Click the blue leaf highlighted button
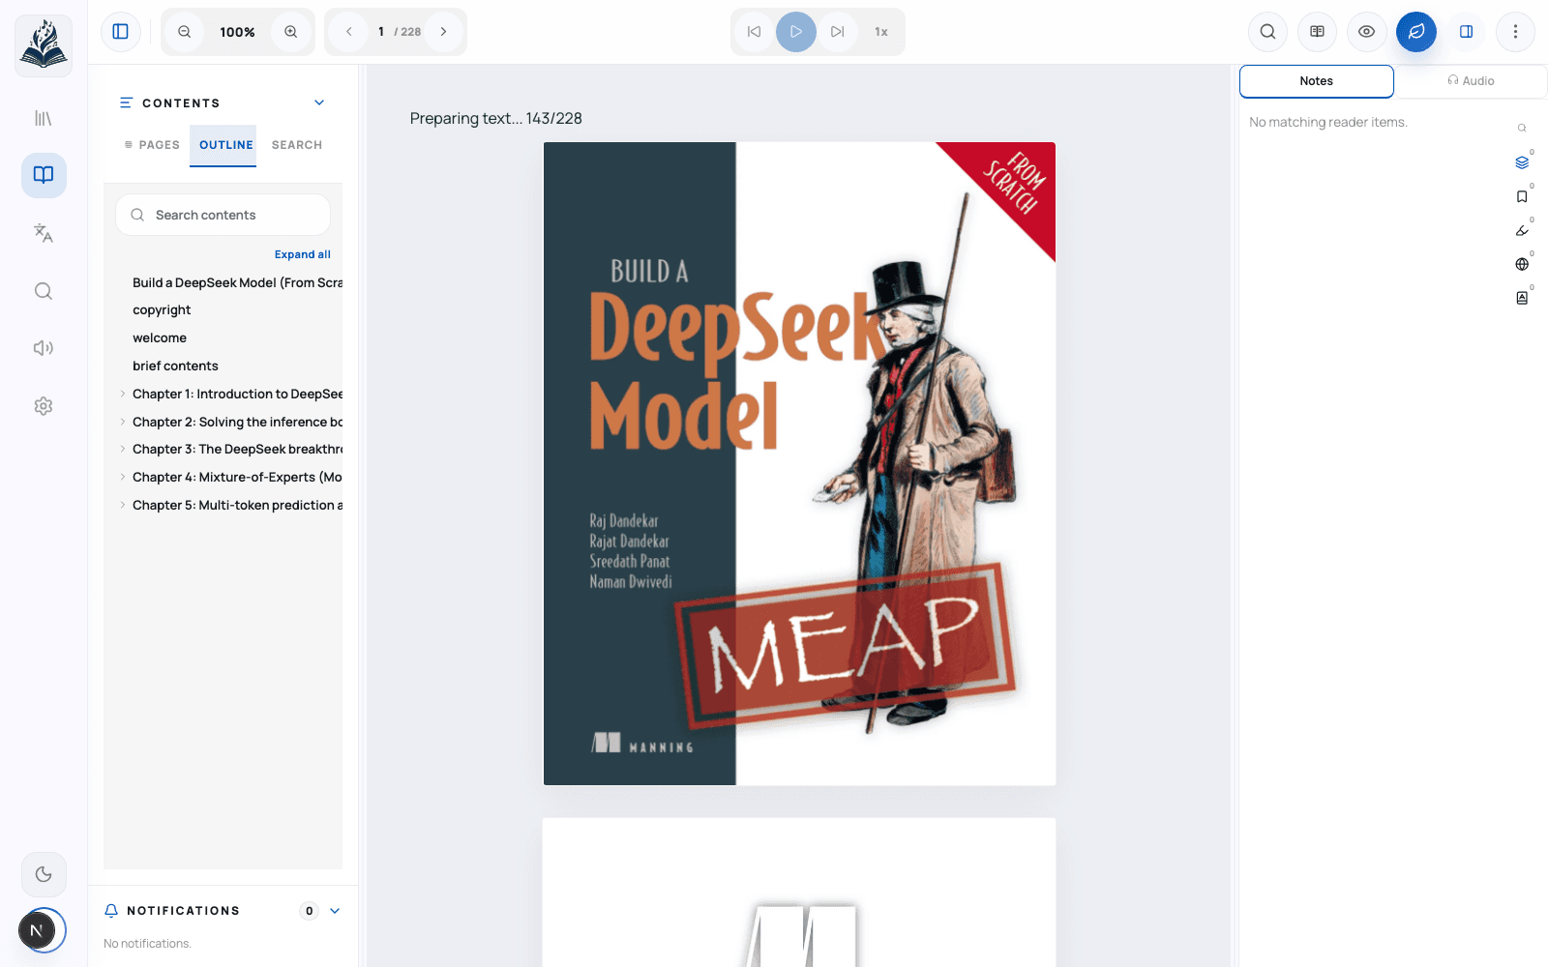 tap(1416, 32)
